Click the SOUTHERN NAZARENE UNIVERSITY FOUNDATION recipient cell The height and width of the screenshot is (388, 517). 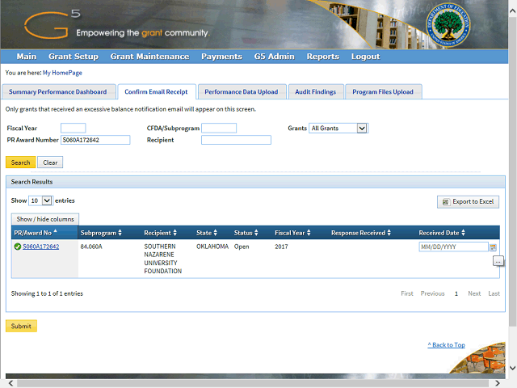coord(163,259)
